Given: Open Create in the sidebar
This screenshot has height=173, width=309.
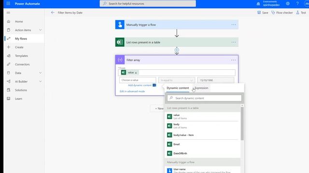Looking at the screenshot, I should (19, 47).
